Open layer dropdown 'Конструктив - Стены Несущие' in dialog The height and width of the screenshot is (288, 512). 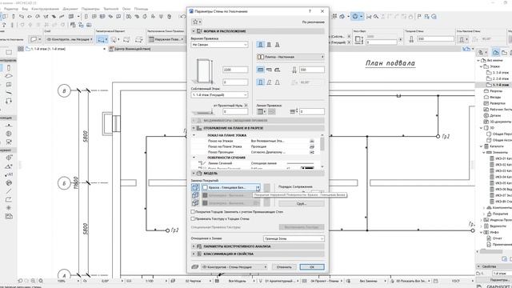coord(234,266)
